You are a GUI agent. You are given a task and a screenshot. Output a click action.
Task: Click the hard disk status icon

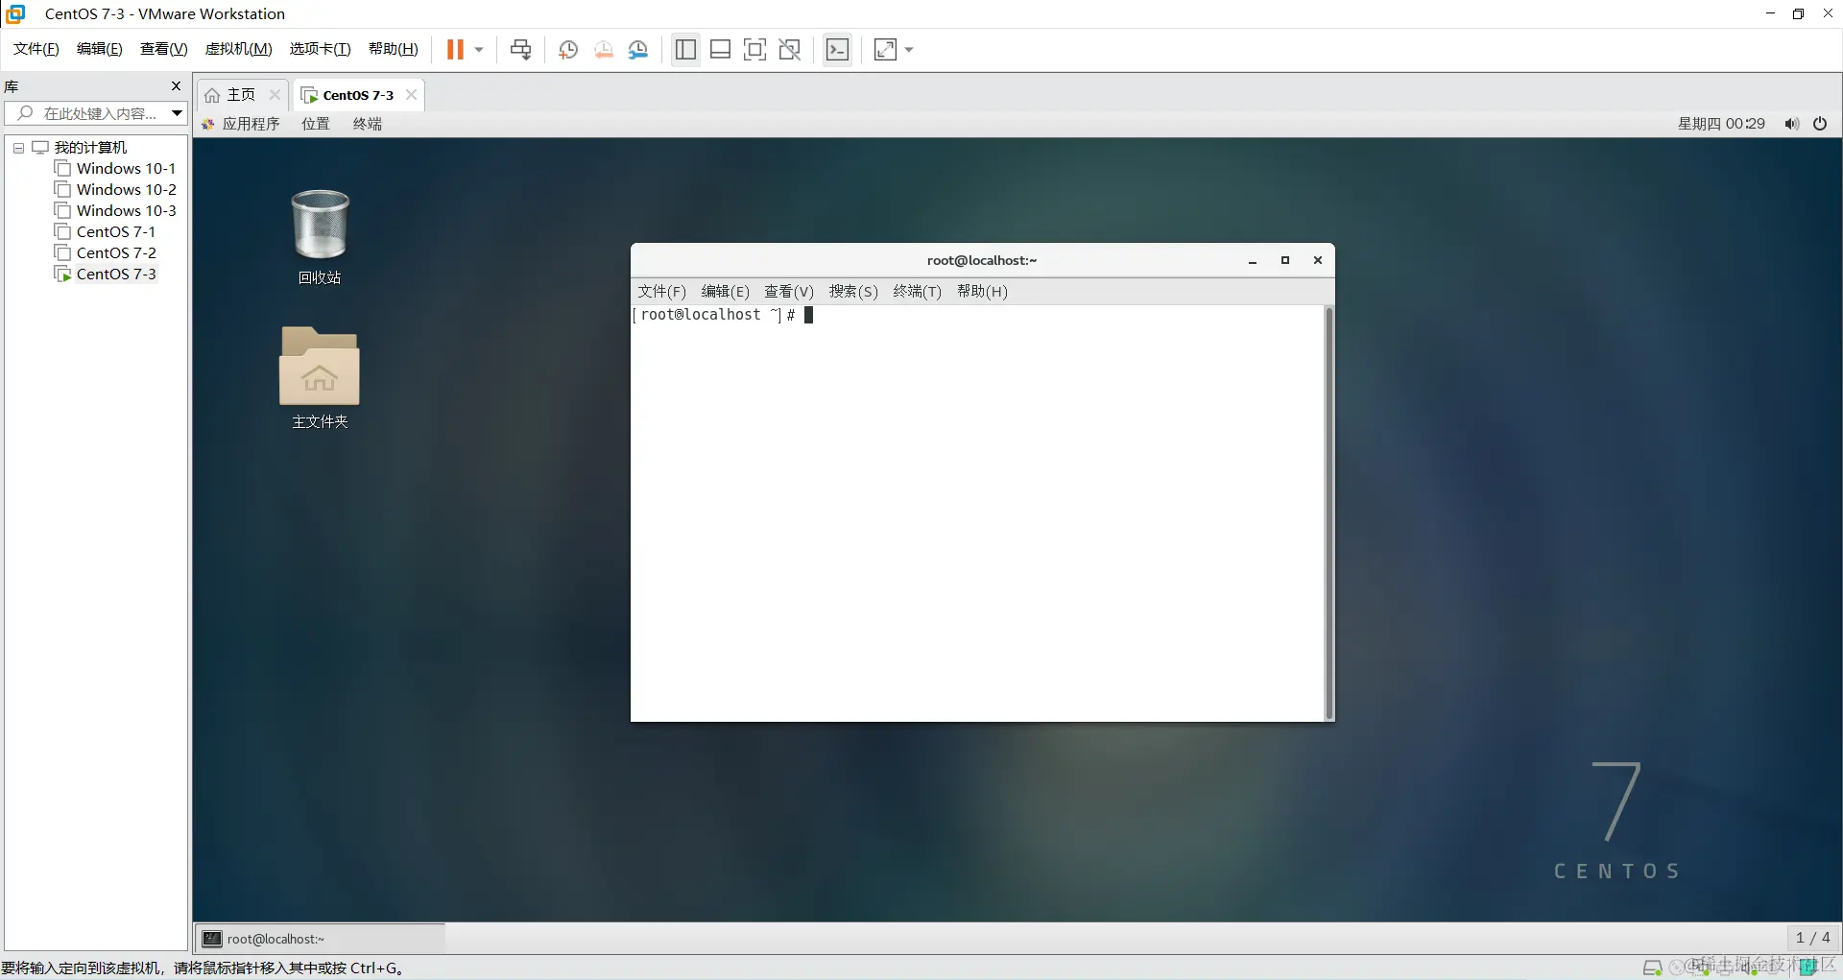pos(1653,968)
